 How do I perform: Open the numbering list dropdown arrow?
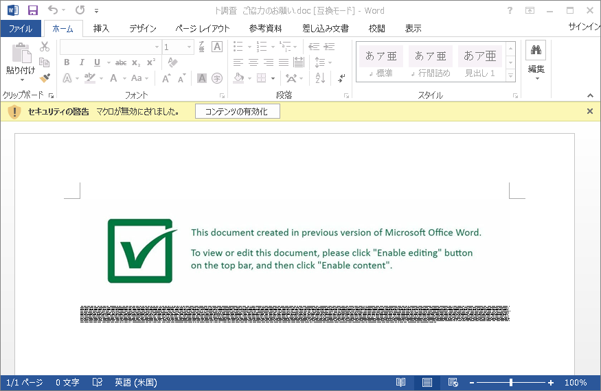[273, 47]
